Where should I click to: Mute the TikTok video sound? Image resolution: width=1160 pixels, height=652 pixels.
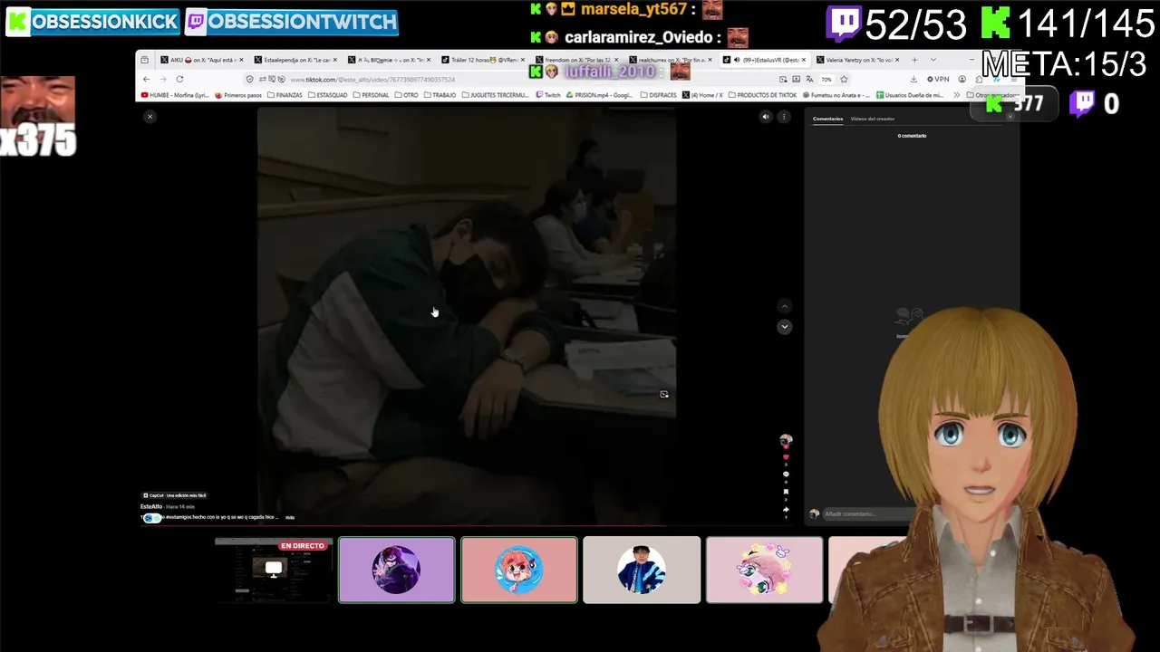tap(766, 117)
